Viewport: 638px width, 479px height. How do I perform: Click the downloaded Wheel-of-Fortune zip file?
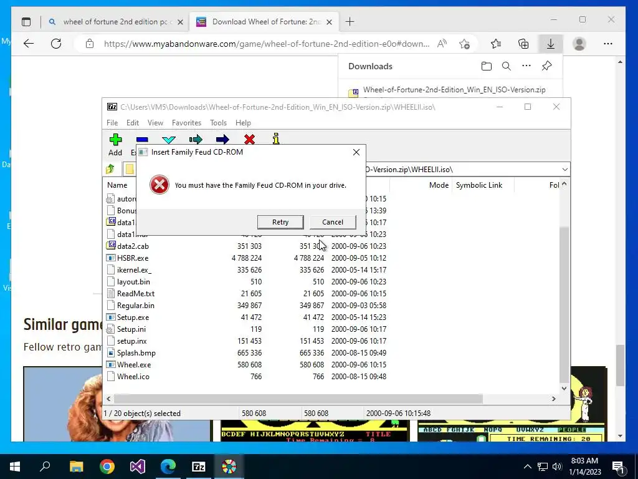click(454, 90)
